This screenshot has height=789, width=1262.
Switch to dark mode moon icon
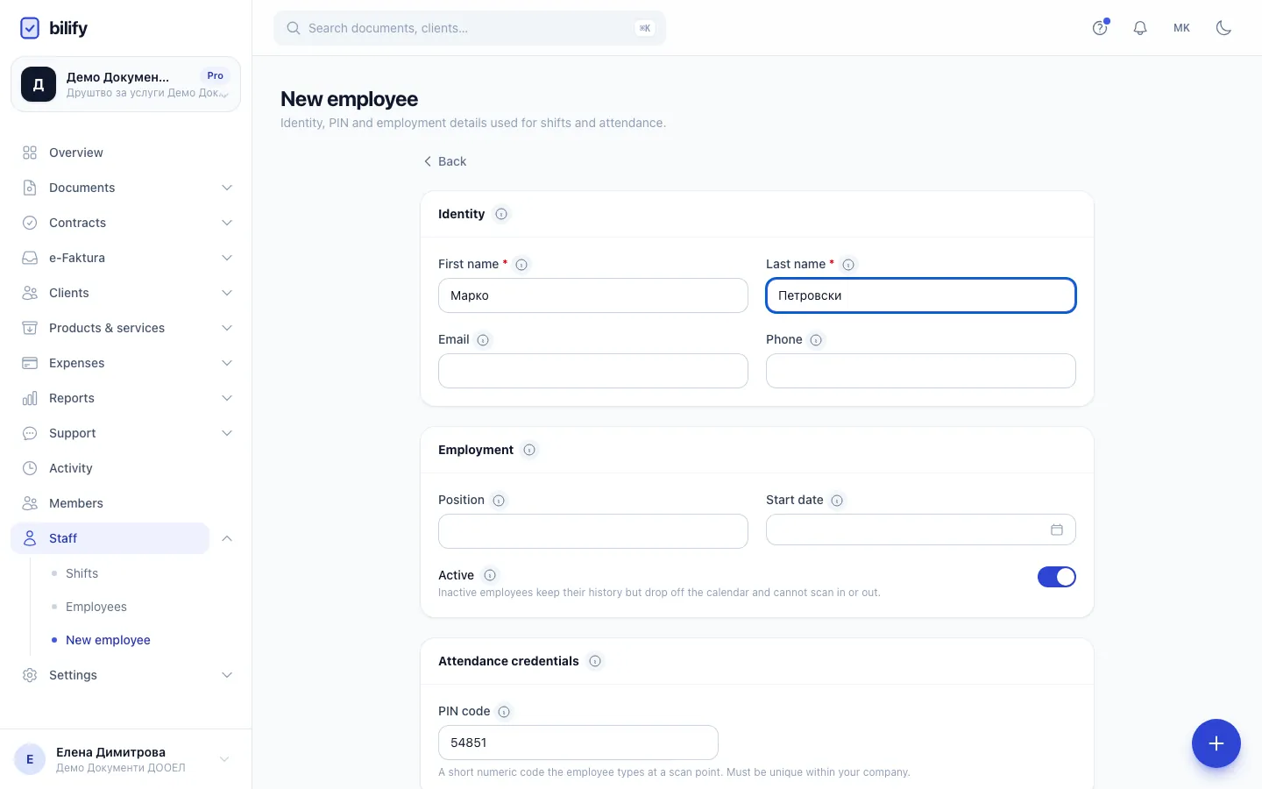[1224, 28]
